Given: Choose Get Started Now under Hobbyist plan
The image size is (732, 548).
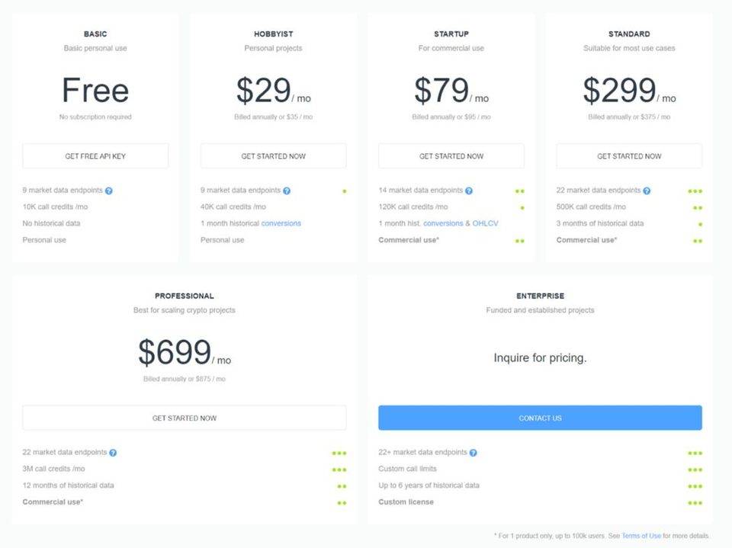Looking at the screenshot, I should point(274,156).
